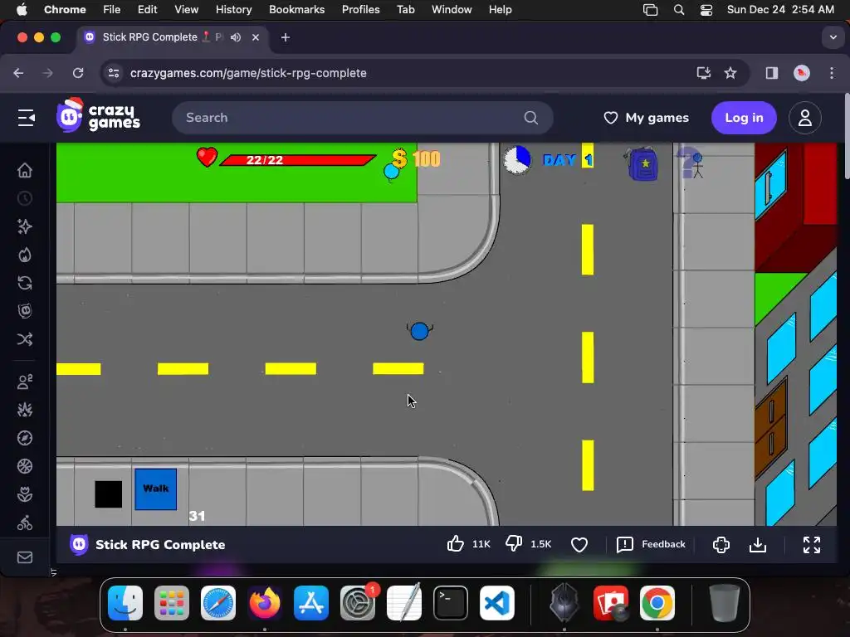Image resolution: width=850 pixels, height=637 pixels.
Task: Reload the current page
Action: coord(78,73)
